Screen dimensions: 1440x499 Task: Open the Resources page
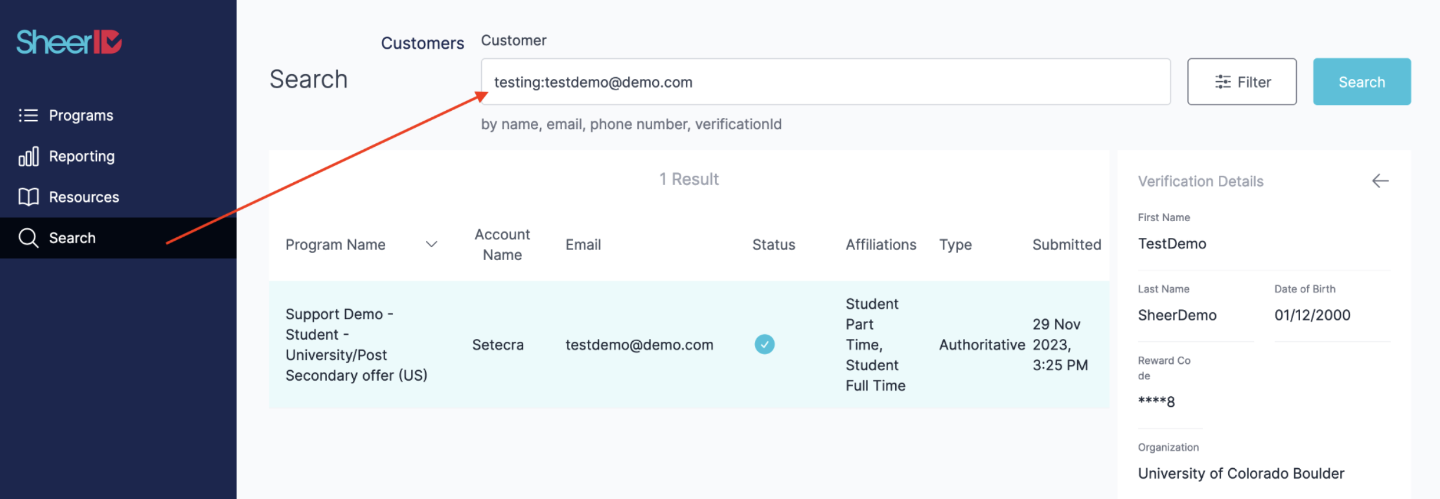[84, 197]
